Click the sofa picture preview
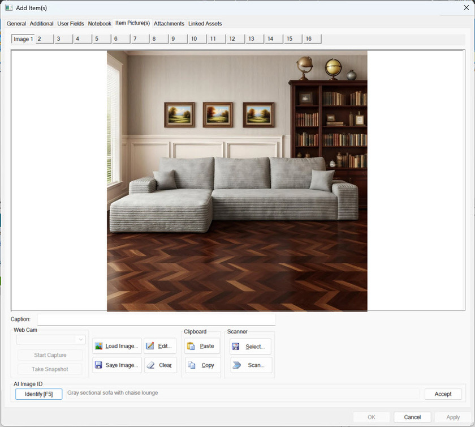 (237, 181)
